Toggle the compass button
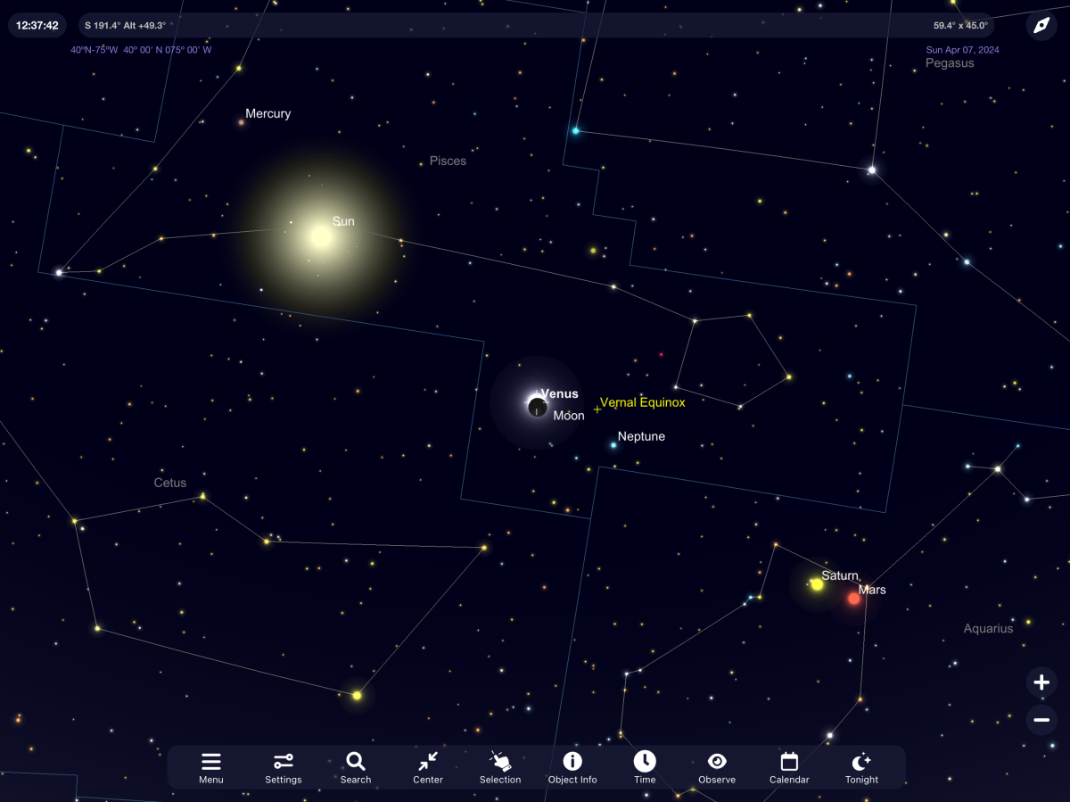1070x802 pixels. (x=1041, y=25)
